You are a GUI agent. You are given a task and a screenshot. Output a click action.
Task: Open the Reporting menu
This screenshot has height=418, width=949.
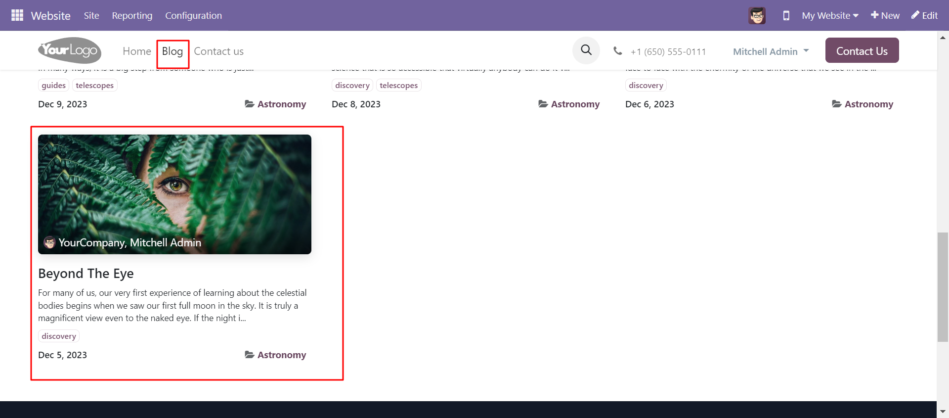[132, 15]
